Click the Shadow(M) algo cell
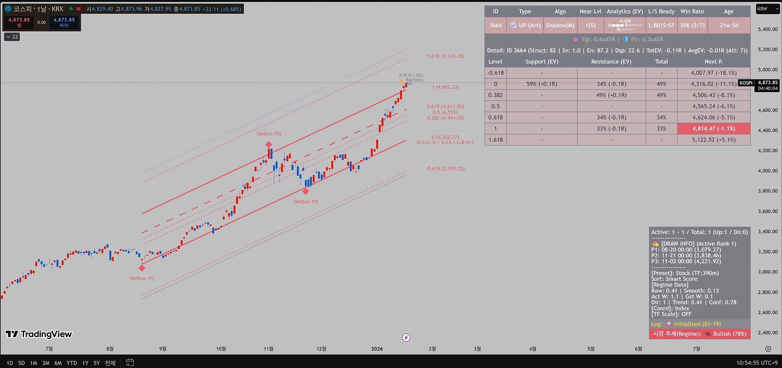782x368 pixels. (x=560, y=25)
